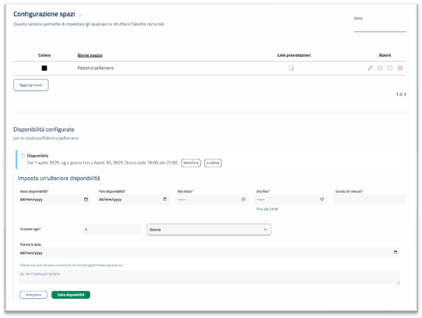Focus the Cerca search field
Image resolution: width=422 pixels, height=318 pixels.
[x=379, y=27]
